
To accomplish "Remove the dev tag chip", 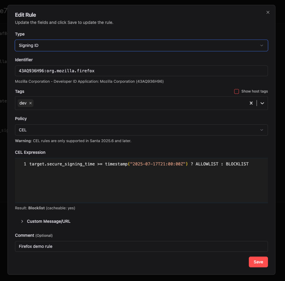I will click(31, 103).
